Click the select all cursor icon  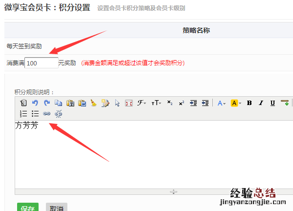tap(117, 103)
